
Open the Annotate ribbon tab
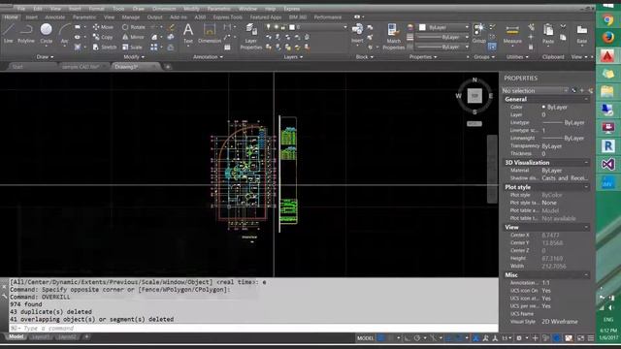(x=54, y=17)
